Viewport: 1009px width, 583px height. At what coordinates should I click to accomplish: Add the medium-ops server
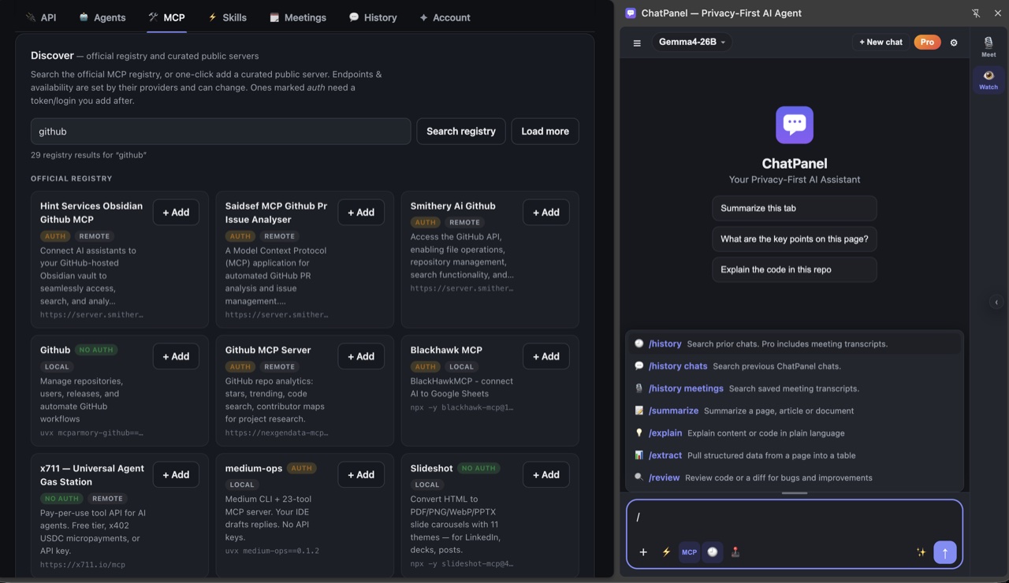(x=361, y=475)
